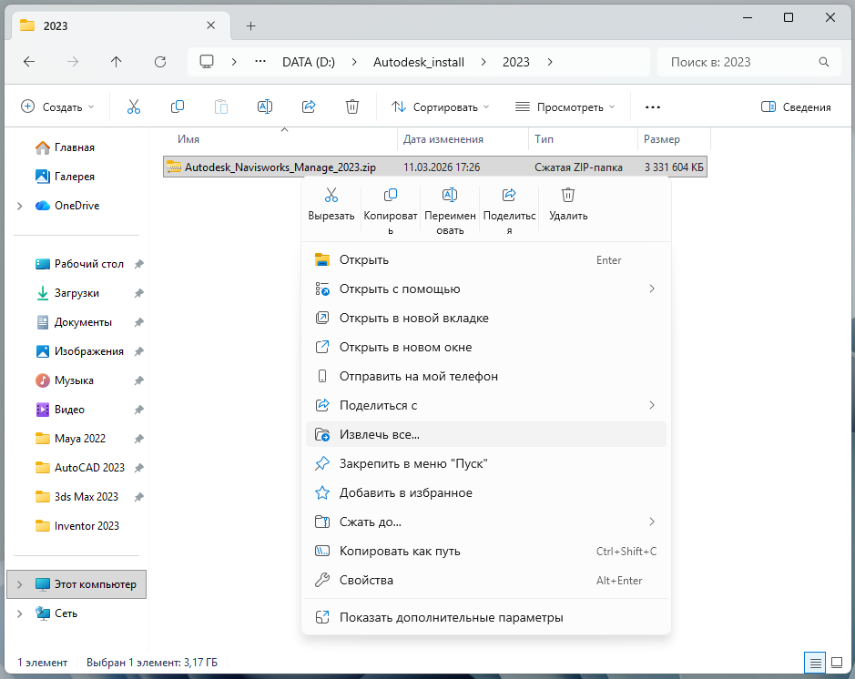Viewport: 855px width, 679px height.
Task: Choose Открыть в новом окне
Action: click(486, 347)
